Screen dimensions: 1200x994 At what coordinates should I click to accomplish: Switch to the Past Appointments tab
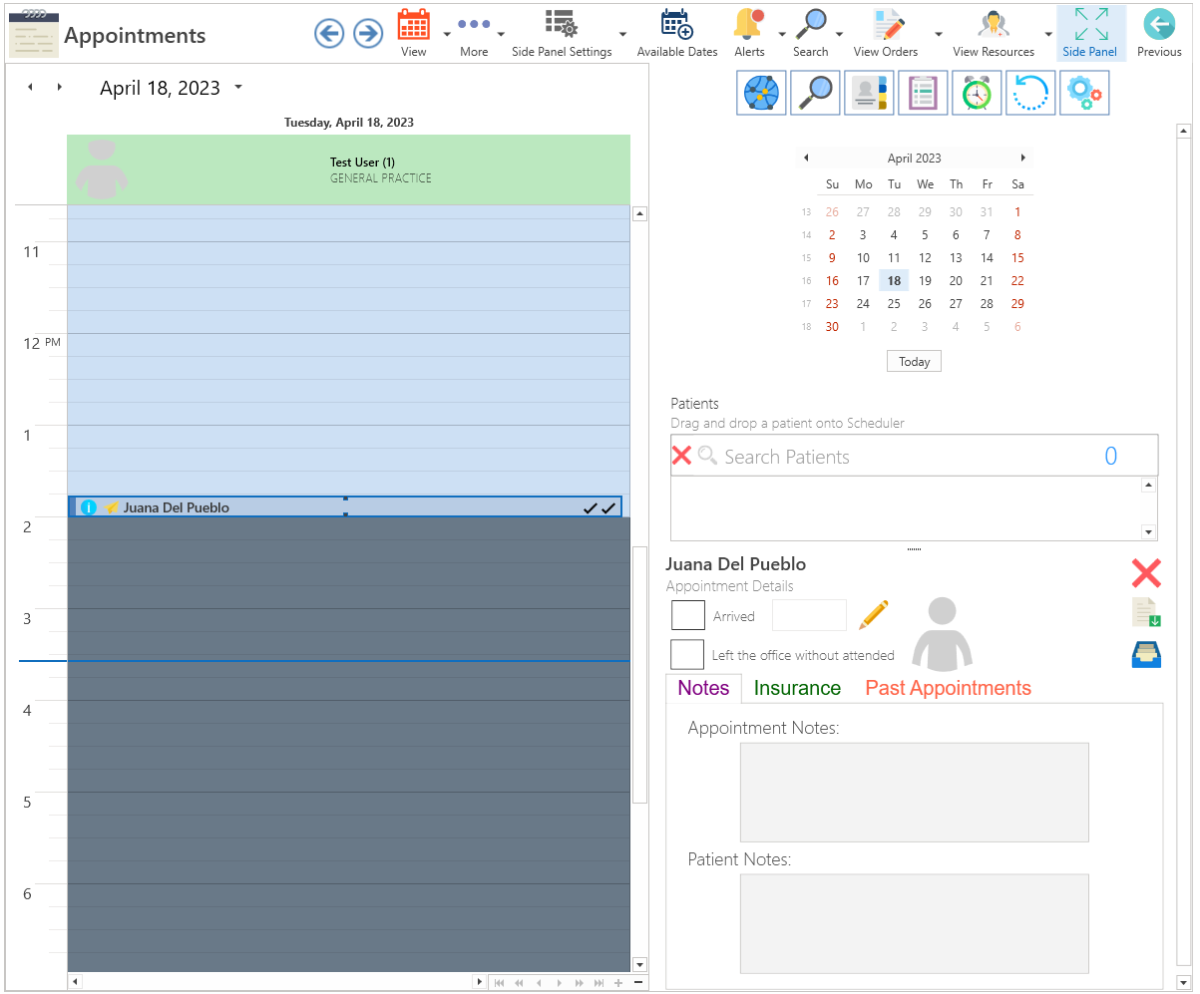pos(949,688)
